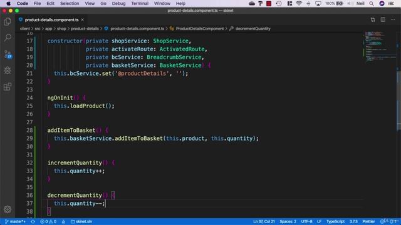The height and width of the screenshot is (225, 401).
Task: Click the AirPlay display icon in menu bar
Action: 318,4
